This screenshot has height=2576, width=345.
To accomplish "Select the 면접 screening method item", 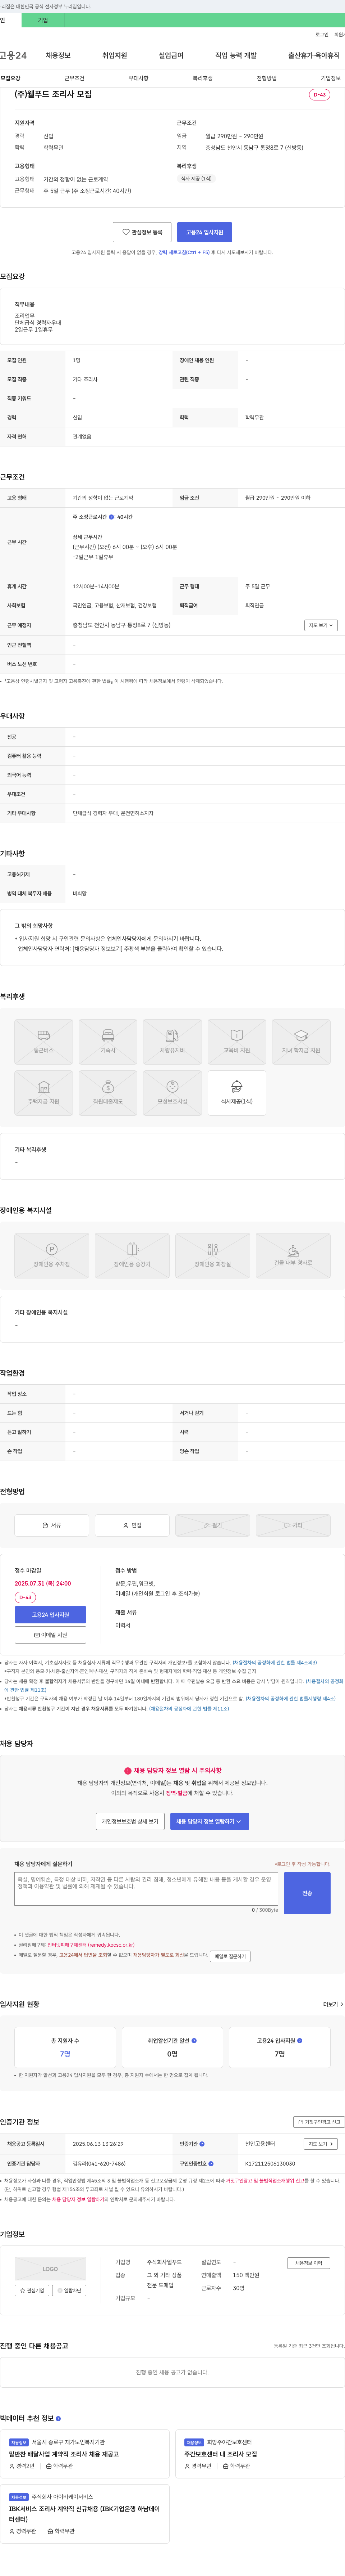I will point(132,1525).
